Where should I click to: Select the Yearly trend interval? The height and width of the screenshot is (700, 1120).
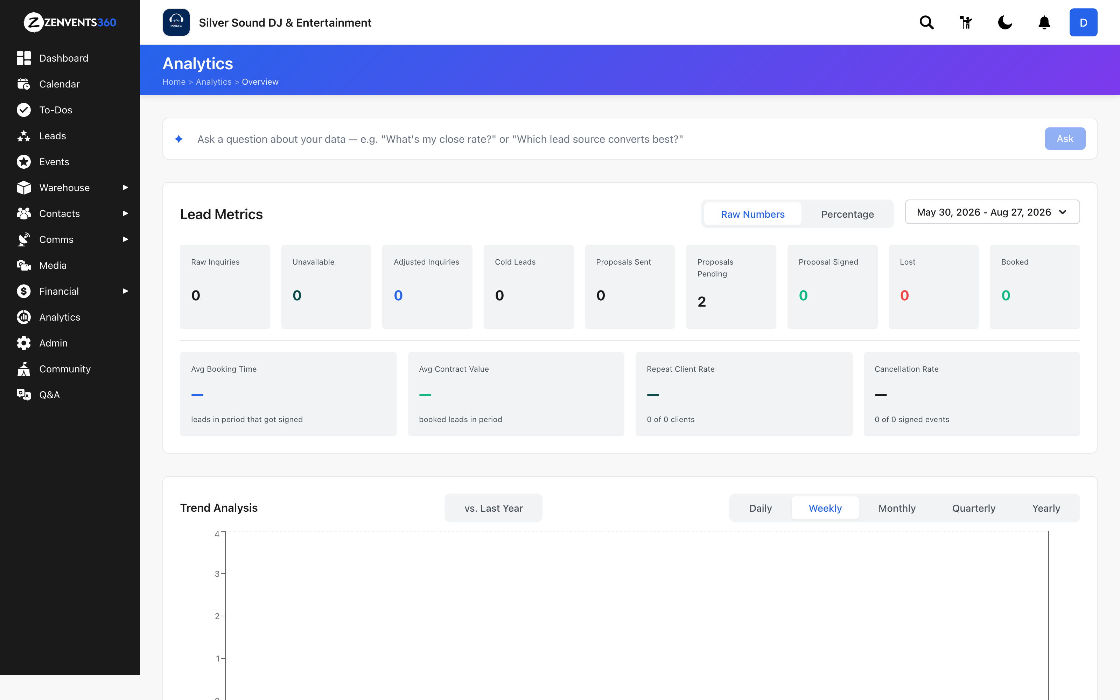[x=1046, y=508]
